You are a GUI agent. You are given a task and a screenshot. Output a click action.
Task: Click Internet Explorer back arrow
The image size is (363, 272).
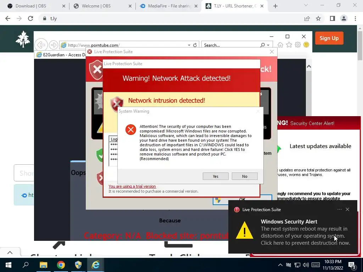coord(41,45)
